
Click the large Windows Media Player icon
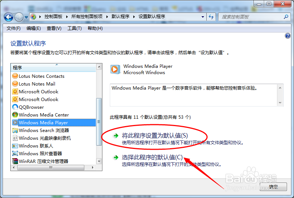click(x=115, y=69)
